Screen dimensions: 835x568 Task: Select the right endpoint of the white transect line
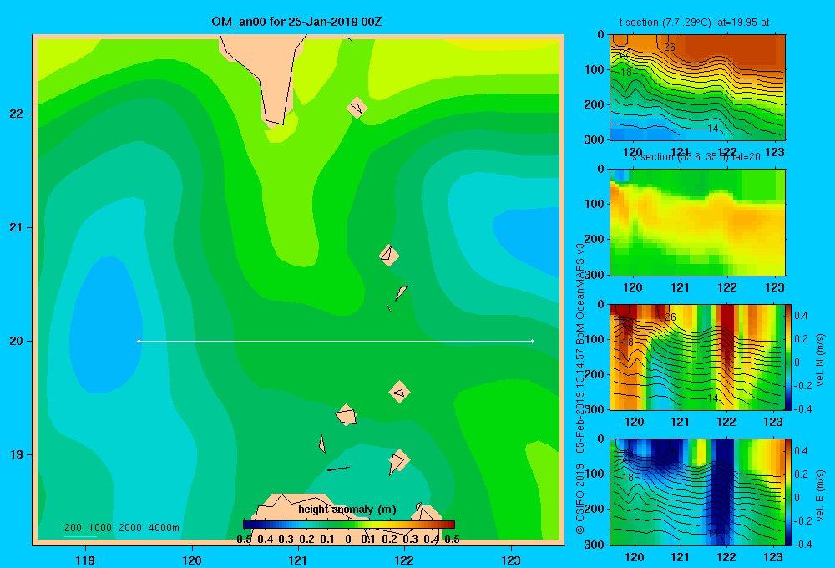[533, 341]
